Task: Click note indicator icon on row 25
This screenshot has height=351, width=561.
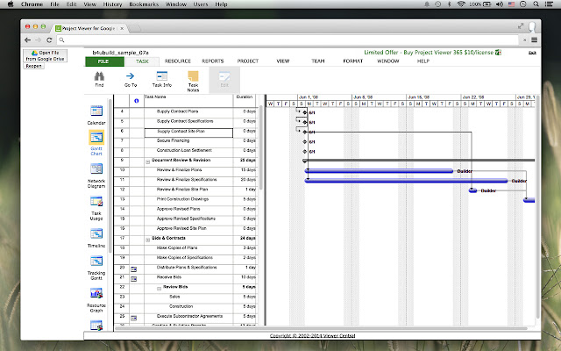Action: (133, 318)
